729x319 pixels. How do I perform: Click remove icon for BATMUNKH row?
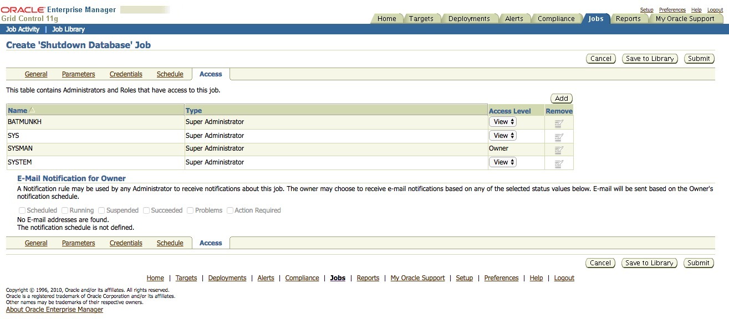559,124
